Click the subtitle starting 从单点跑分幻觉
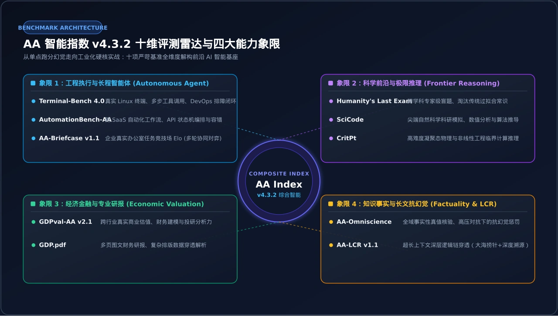Screen dimensions: 558x316 pyautogui.click(x=131, y=57)
